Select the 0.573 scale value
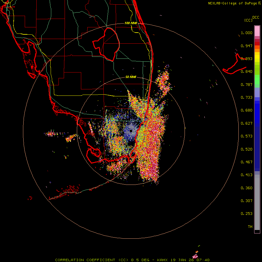The image size is (262, 262). 247,136
